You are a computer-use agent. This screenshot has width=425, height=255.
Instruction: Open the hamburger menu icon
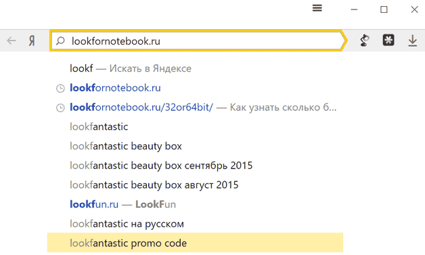click(x=317, y=8)
